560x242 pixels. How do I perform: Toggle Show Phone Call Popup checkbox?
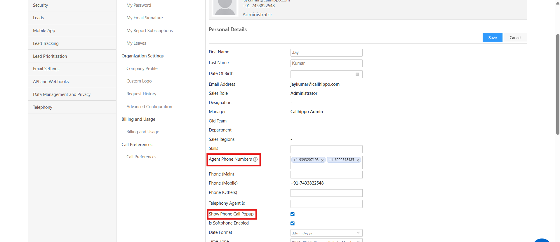pyautogui.click(x=293, y=214)
